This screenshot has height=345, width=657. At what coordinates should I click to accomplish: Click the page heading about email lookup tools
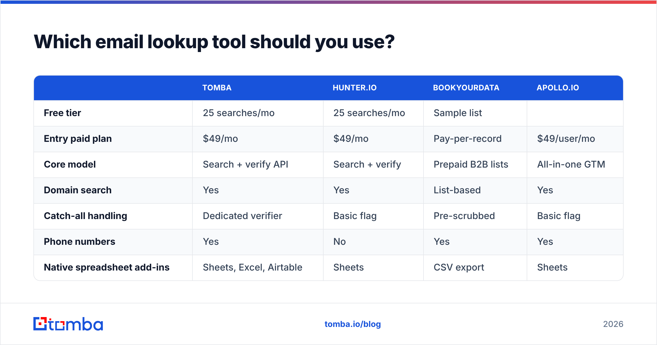click(214, 42)
